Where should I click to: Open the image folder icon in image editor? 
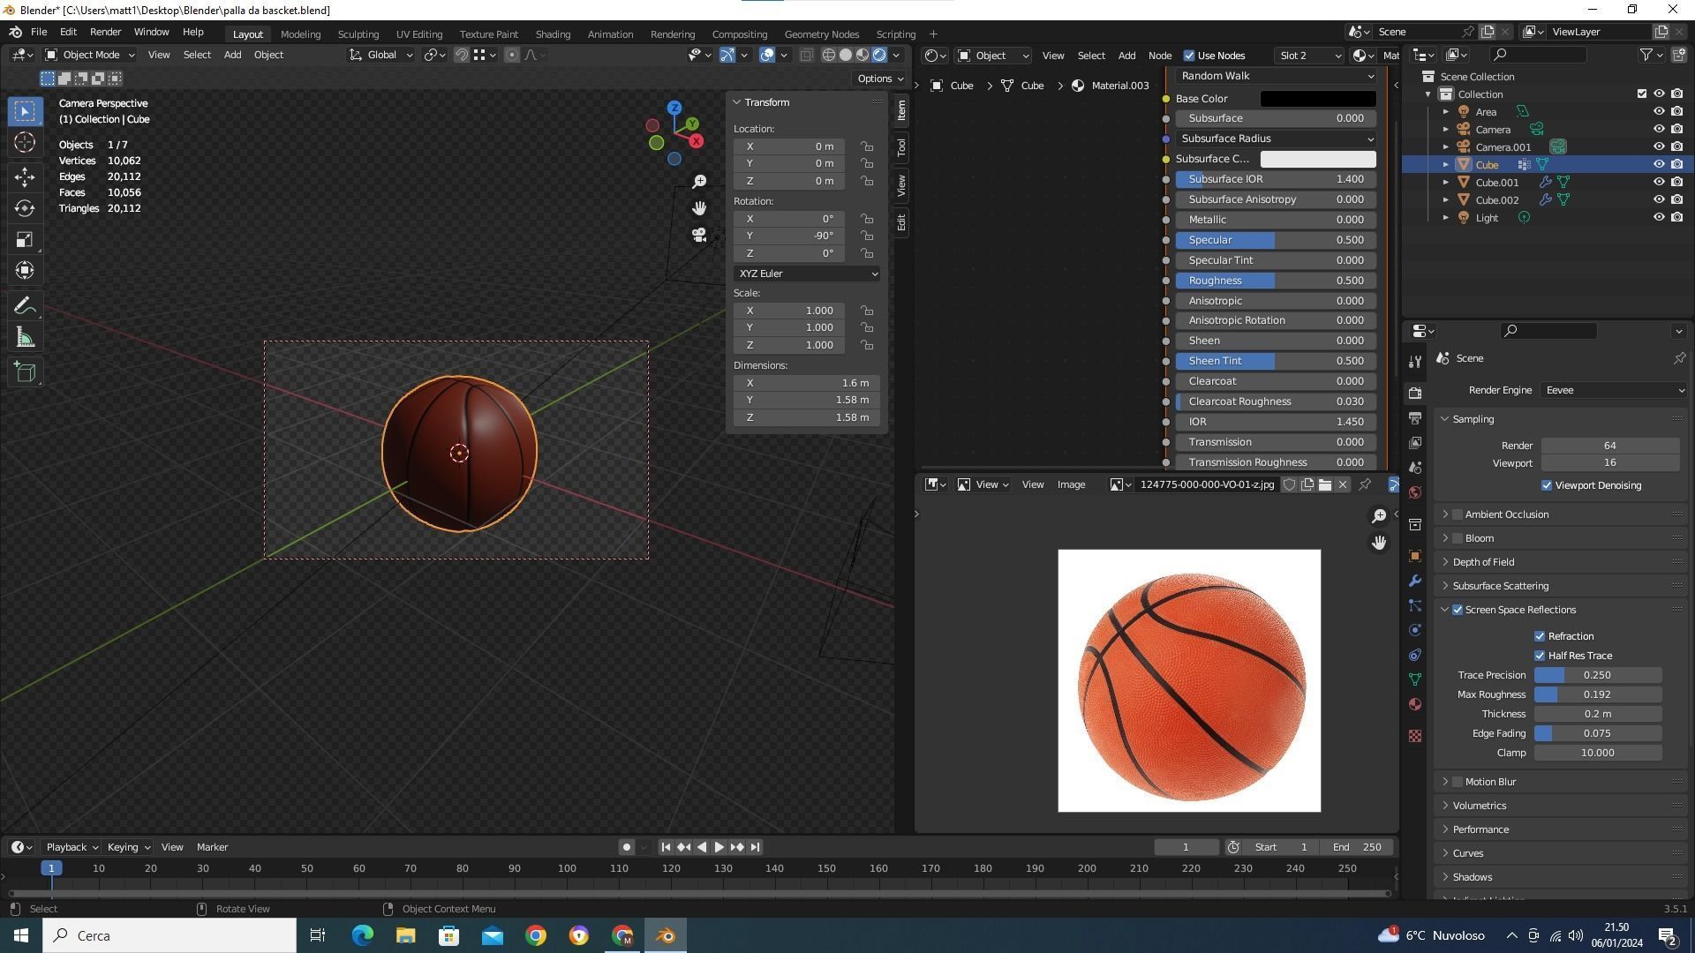[x=1325, y=484]
